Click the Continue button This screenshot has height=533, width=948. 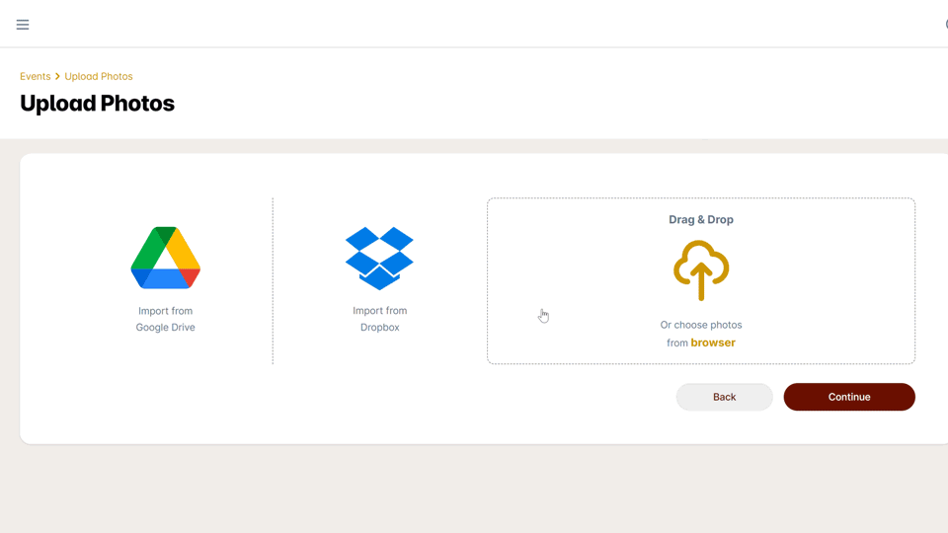(849, 397)
